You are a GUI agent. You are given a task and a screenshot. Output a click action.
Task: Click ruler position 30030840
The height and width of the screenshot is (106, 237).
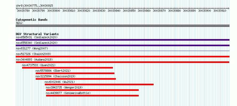point(114,11)
